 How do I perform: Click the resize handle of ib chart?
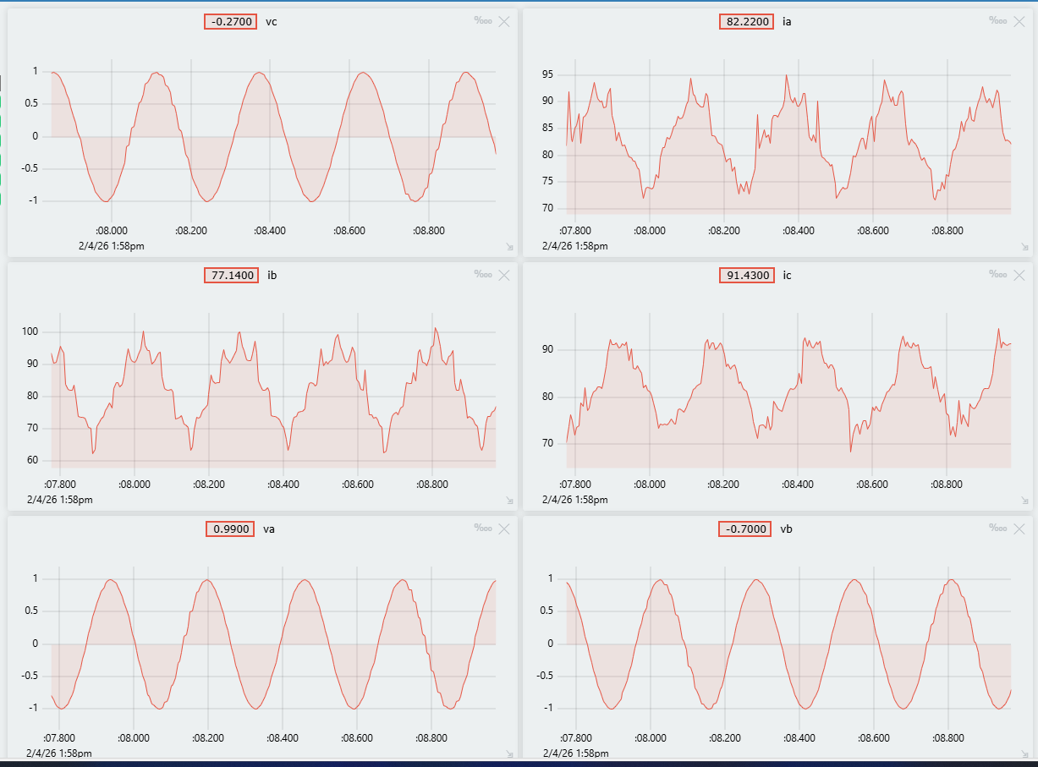(509, 501)
